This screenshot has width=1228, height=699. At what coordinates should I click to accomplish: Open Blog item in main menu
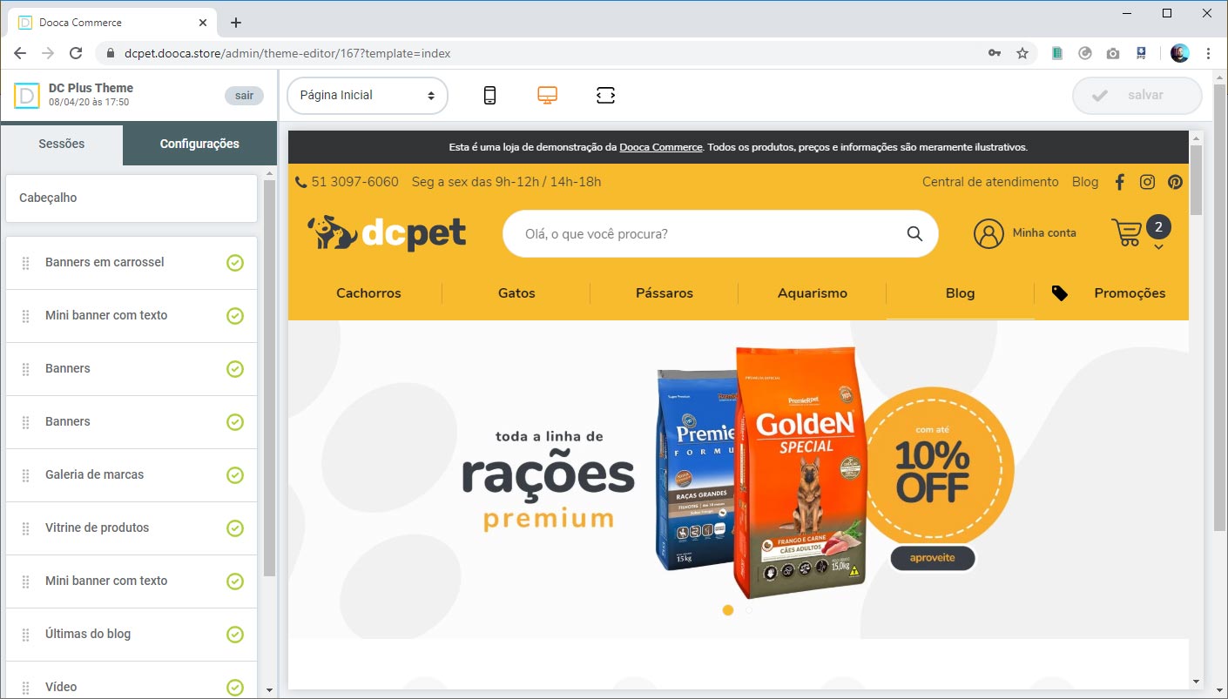960,293
